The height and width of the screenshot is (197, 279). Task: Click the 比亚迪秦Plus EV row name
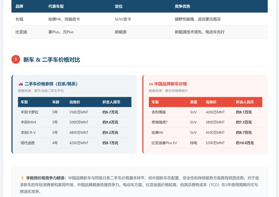click(164, 143)
